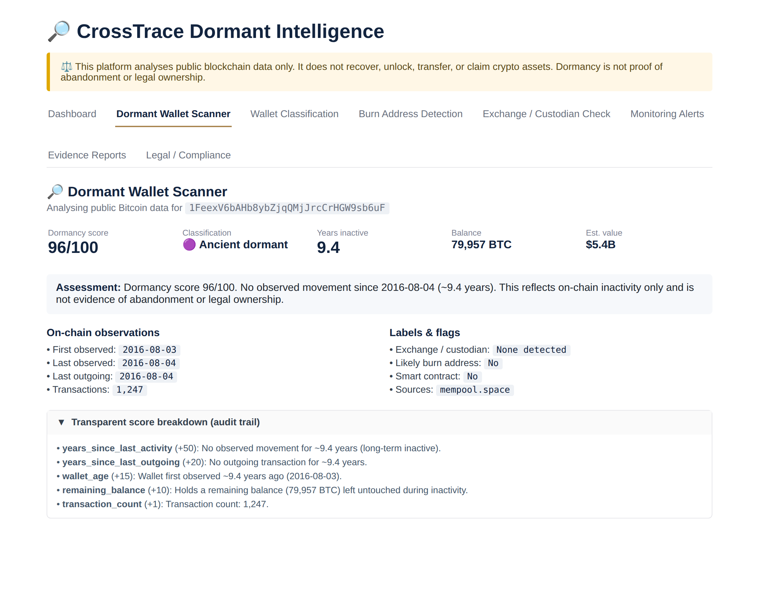Click the wallet_age breakdown item

coord(199,476)
